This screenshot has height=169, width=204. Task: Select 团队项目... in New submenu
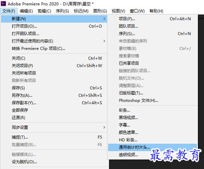point(152,26)
